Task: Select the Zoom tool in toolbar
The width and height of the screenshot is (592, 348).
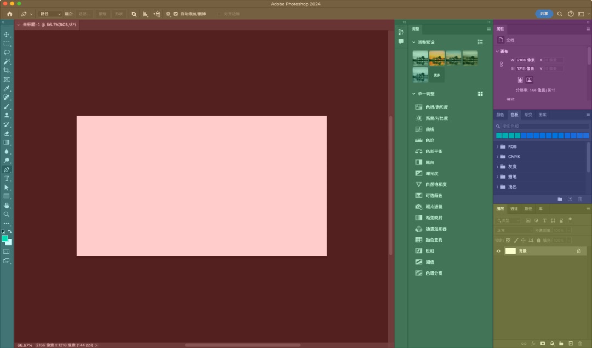Action: click(x=7, y=214)
